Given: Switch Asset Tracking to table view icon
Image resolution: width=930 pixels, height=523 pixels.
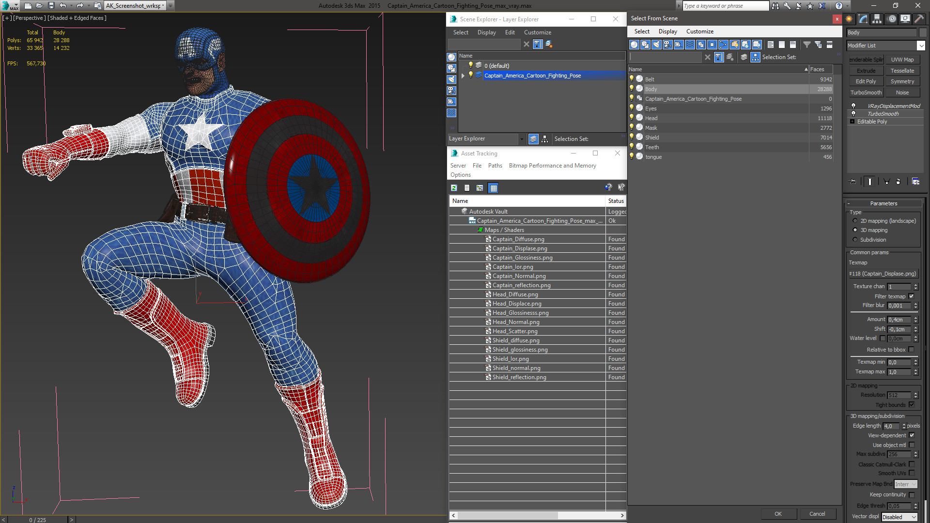Looking at the screenshot, I should 493,188.
